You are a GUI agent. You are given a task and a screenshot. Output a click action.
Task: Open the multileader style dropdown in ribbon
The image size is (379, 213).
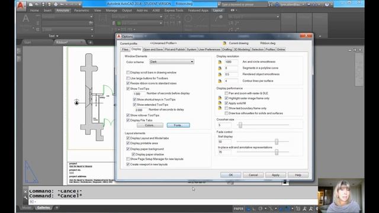pyautogui.click(x=278, y=17)
